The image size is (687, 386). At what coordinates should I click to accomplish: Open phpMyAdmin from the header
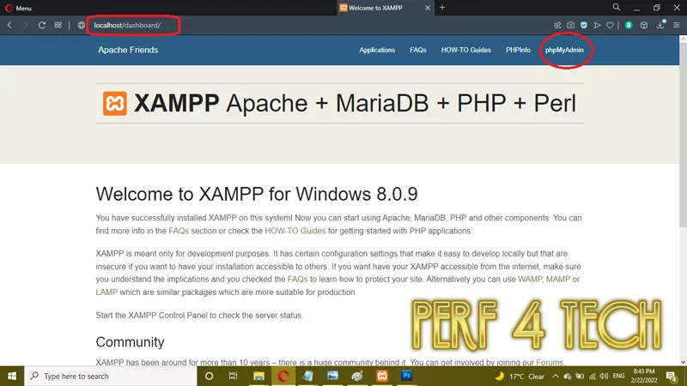pyautogui.click(x=564, y=50)
